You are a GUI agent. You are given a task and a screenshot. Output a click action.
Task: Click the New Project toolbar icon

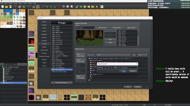3,7
